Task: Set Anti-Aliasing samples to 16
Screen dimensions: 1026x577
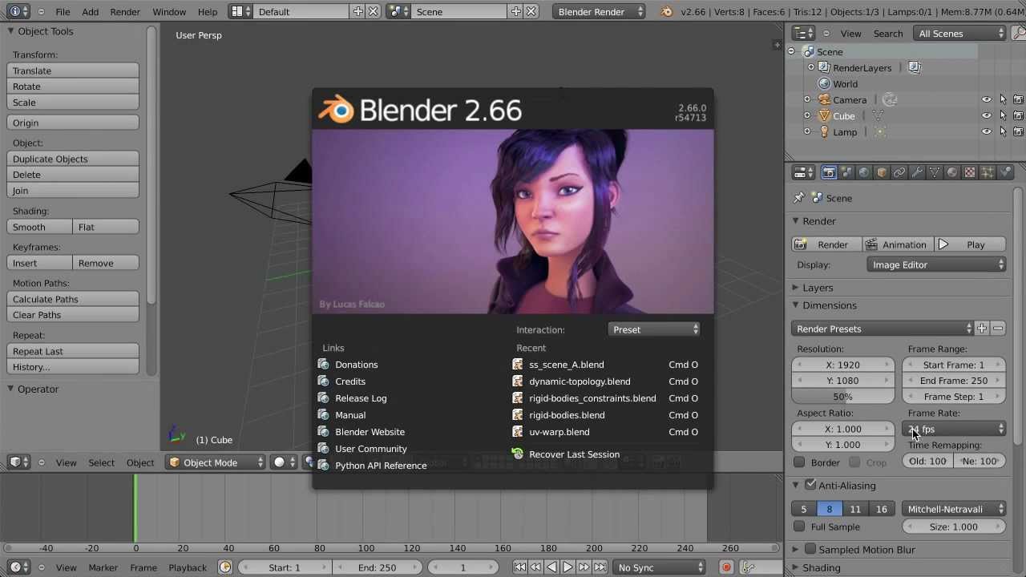Action: [x=882, y=509]
